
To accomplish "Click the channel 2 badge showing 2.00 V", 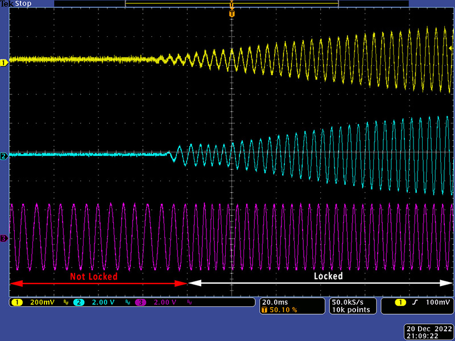I will pyautogui.click(x=97, y=303).
